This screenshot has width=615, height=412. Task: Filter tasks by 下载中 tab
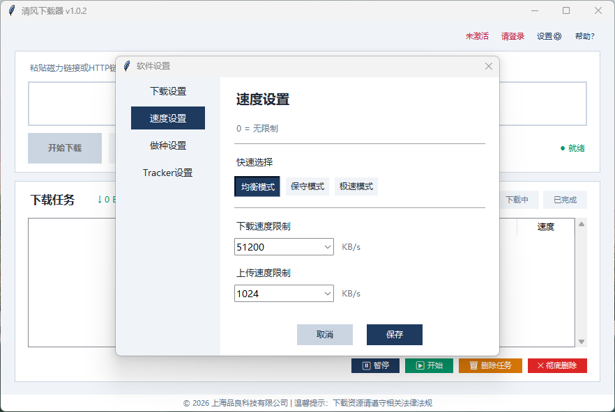517,200
